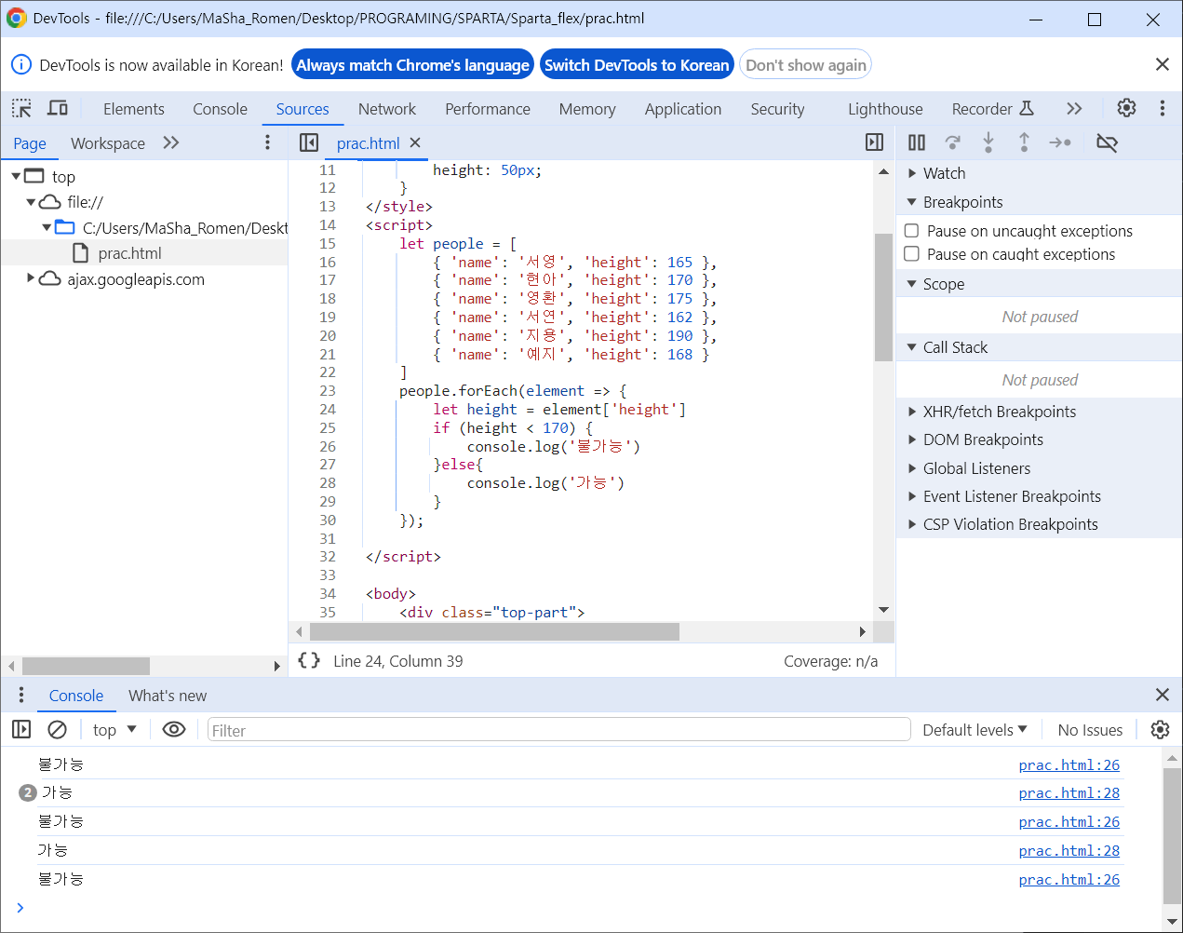Focus the console Filter input field
Image resolution: width=1183 pixels, height=933 pixels.
558,730
